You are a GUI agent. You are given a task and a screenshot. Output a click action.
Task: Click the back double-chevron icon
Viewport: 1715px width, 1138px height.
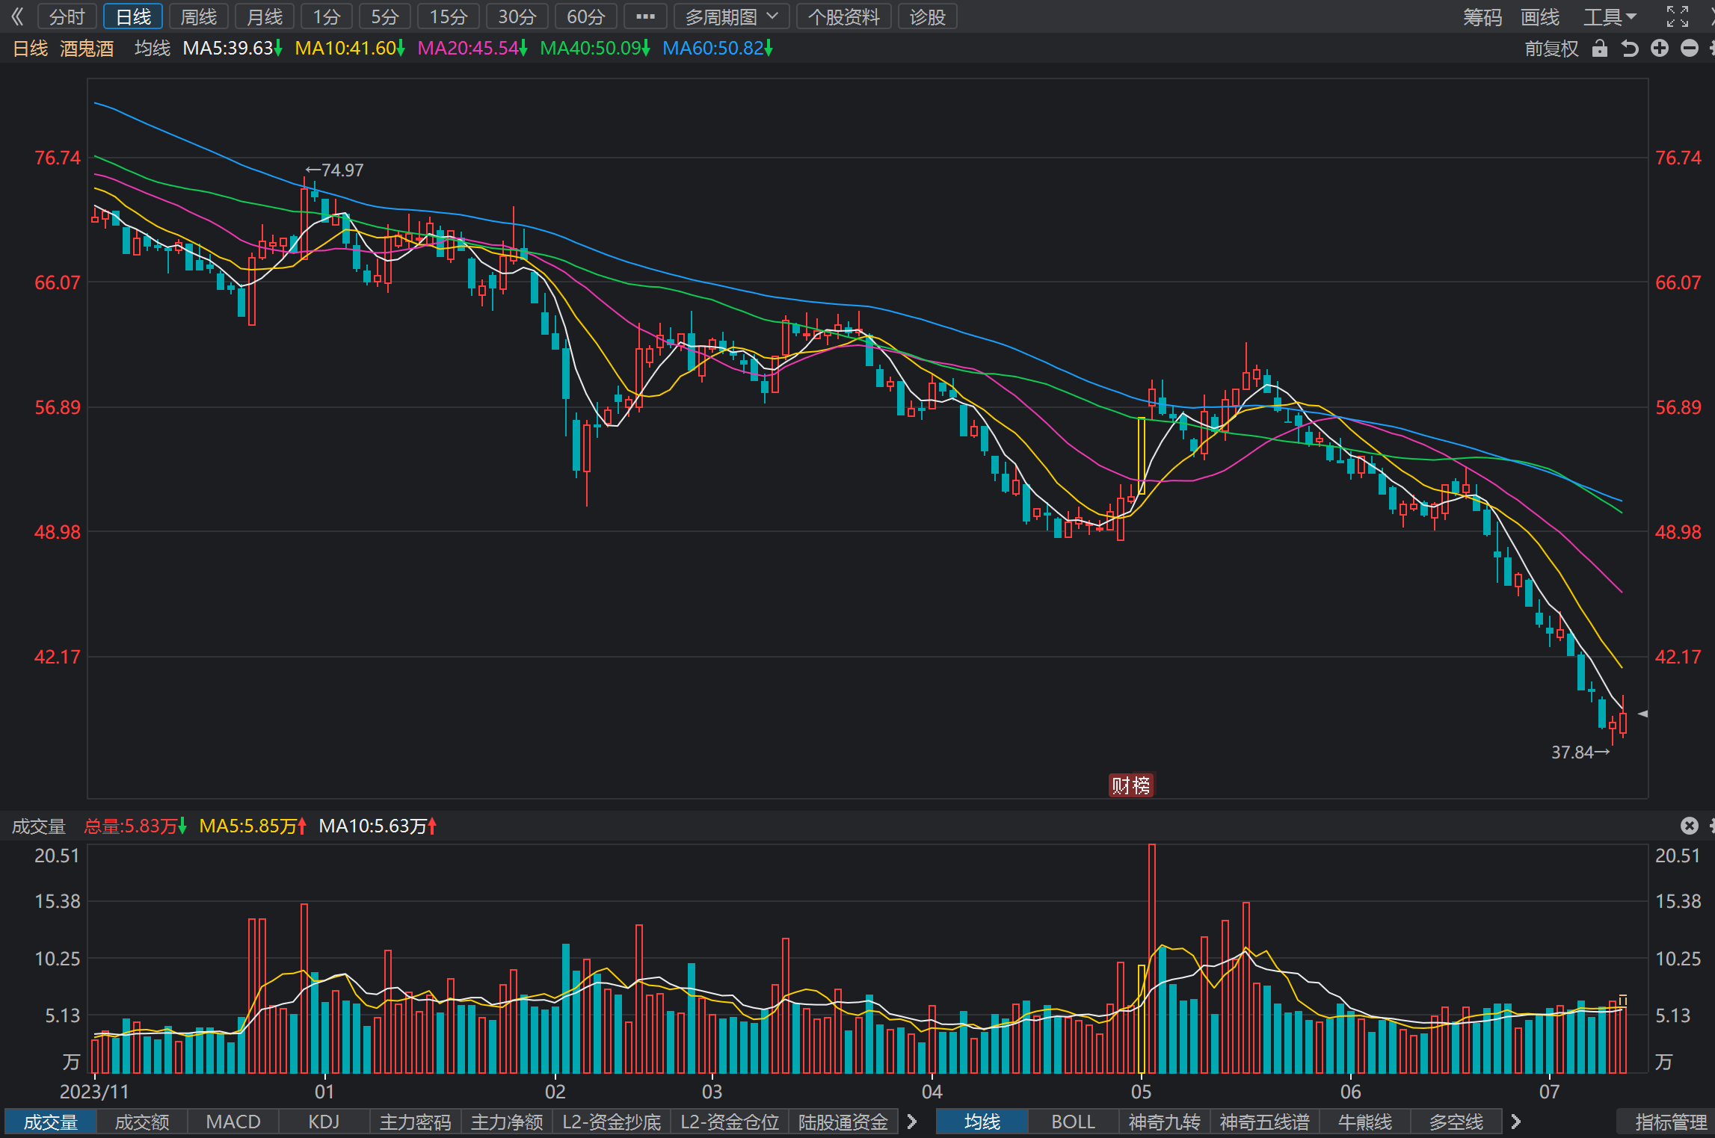click(x=17, y=16)
